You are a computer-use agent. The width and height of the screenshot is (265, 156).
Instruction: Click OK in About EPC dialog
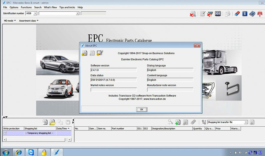[142, 110]
